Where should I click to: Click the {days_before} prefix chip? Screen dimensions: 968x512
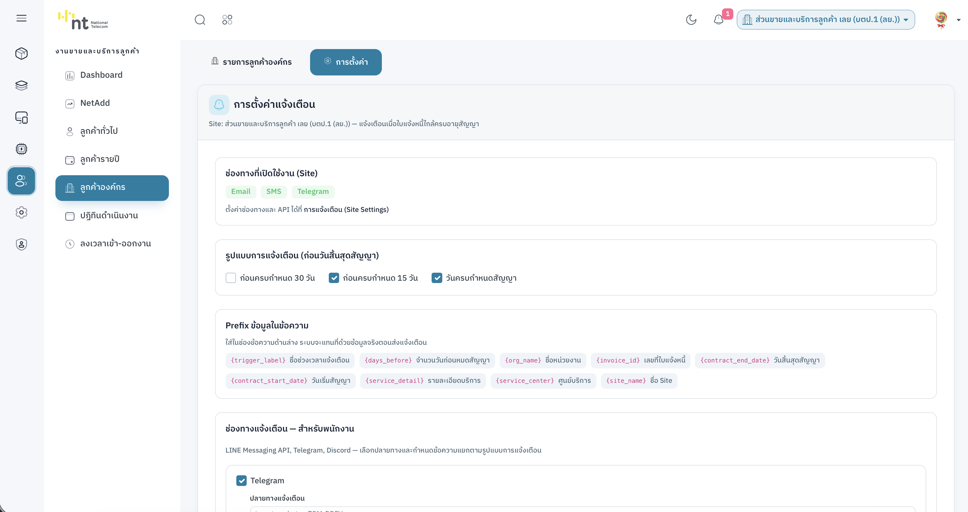pyautogui.click(x=427, y=360)
